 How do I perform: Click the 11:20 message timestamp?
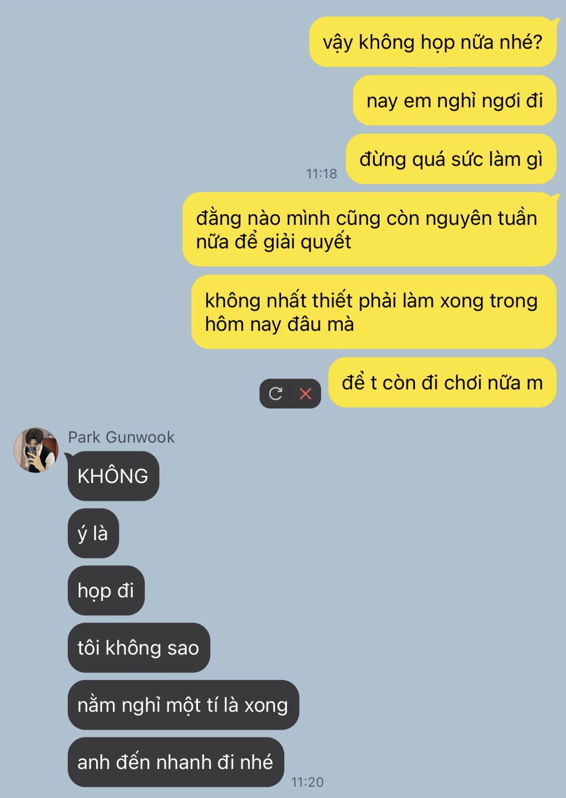pos(307,782)
